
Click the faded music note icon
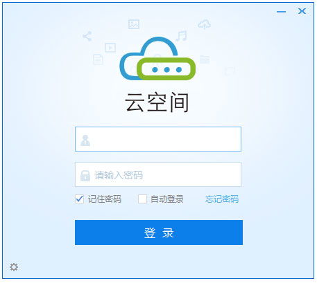click(x=182, y=35)
